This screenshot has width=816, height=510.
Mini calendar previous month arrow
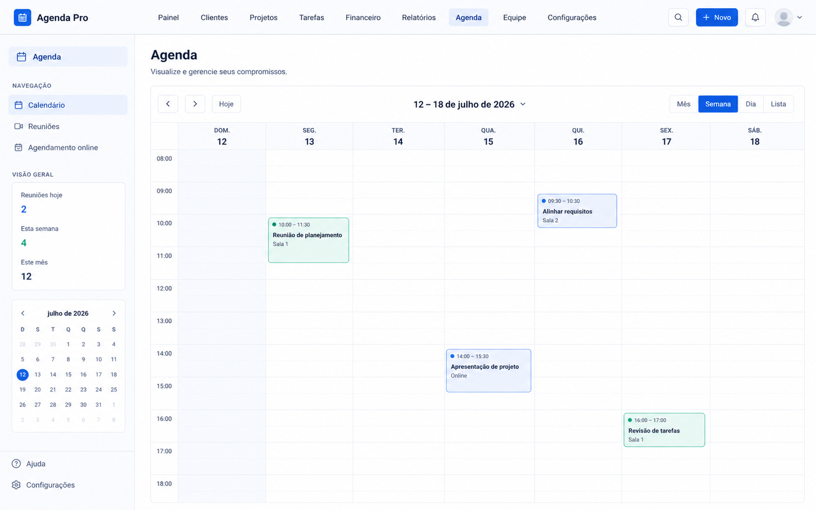coord(22,313)
